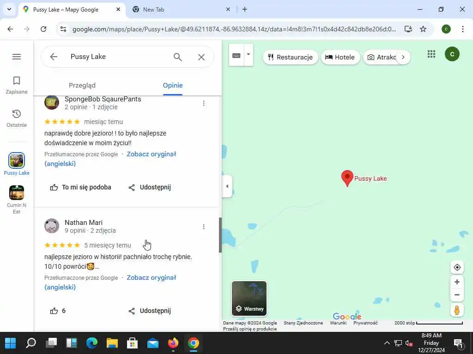Click the search magnifier icon
This screenshot has height=354, width=473.
pos(178,57)
